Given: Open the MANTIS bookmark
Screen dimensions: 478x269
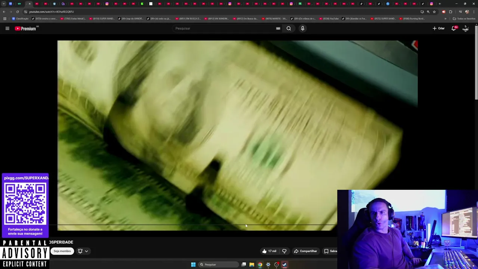Looking at the screenshot, I should [x=274, y=19].
